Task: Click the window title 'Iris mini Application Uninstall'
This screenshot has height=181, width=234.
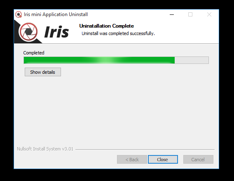Action: tap(56, 14)
